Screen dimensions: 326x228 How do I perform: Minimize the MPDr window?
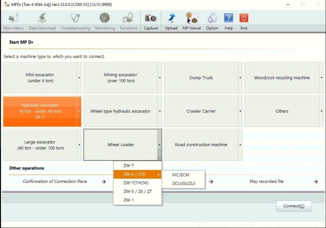(288, 4)
